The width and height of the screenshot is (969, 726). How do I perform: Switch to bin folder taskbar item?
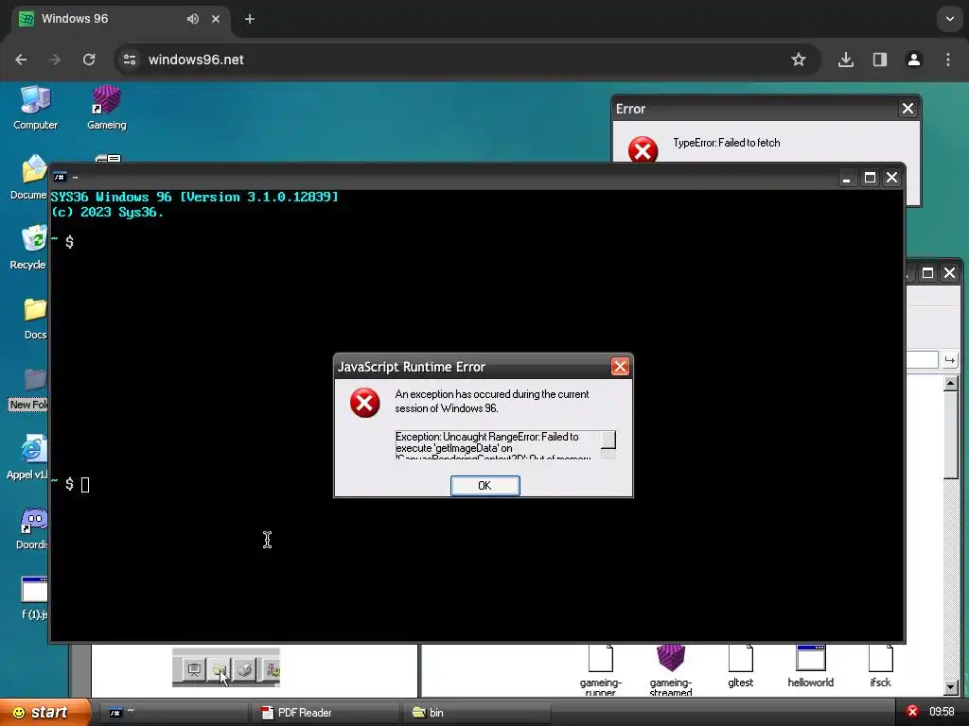(x=476, y=713)
